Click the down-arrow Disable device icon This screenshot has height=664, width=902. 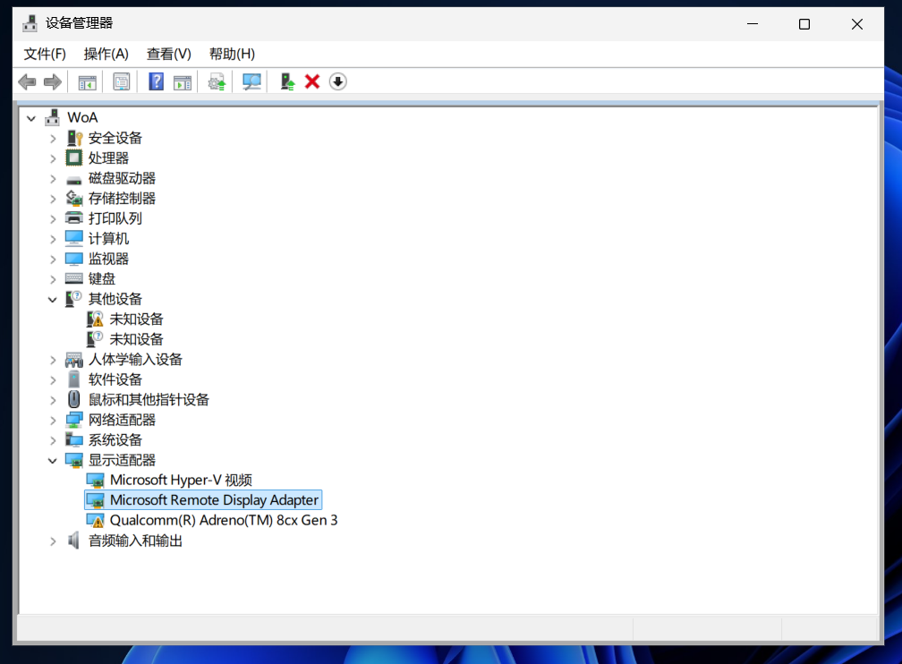click(337, 81)
